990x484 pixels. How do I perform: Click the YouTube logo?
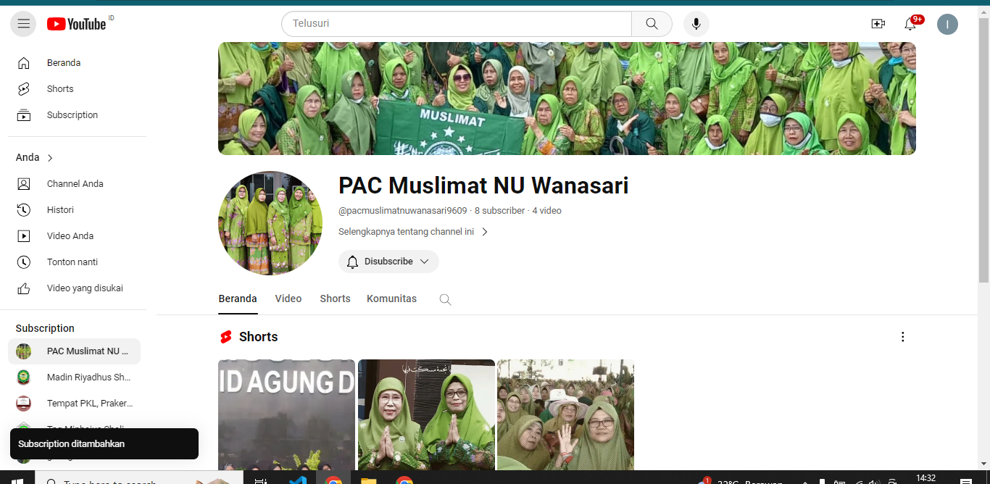tap(77, 24)
